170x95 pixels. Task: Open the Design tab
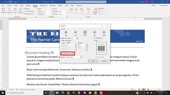coord(28,5)
